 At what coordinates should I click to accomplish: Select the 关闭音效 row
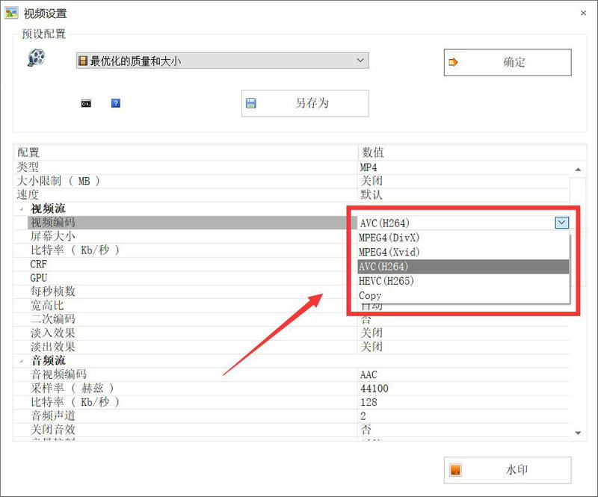pyautogui.click(x=292, y=430)
